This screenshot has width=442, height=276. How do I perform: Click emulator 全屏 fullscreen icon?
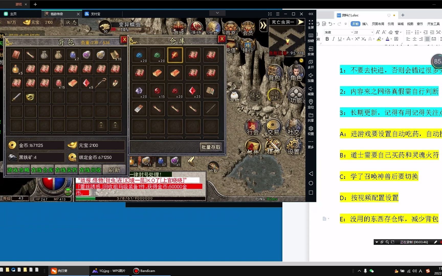pyautogui.click(x=311, y=24)
